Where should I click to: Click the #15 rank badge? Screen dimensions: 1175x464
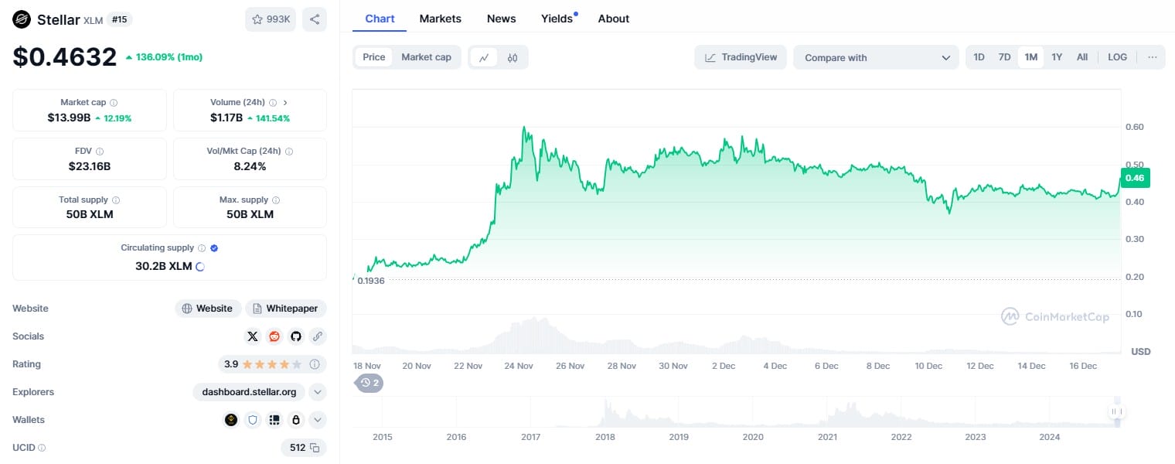120,19
